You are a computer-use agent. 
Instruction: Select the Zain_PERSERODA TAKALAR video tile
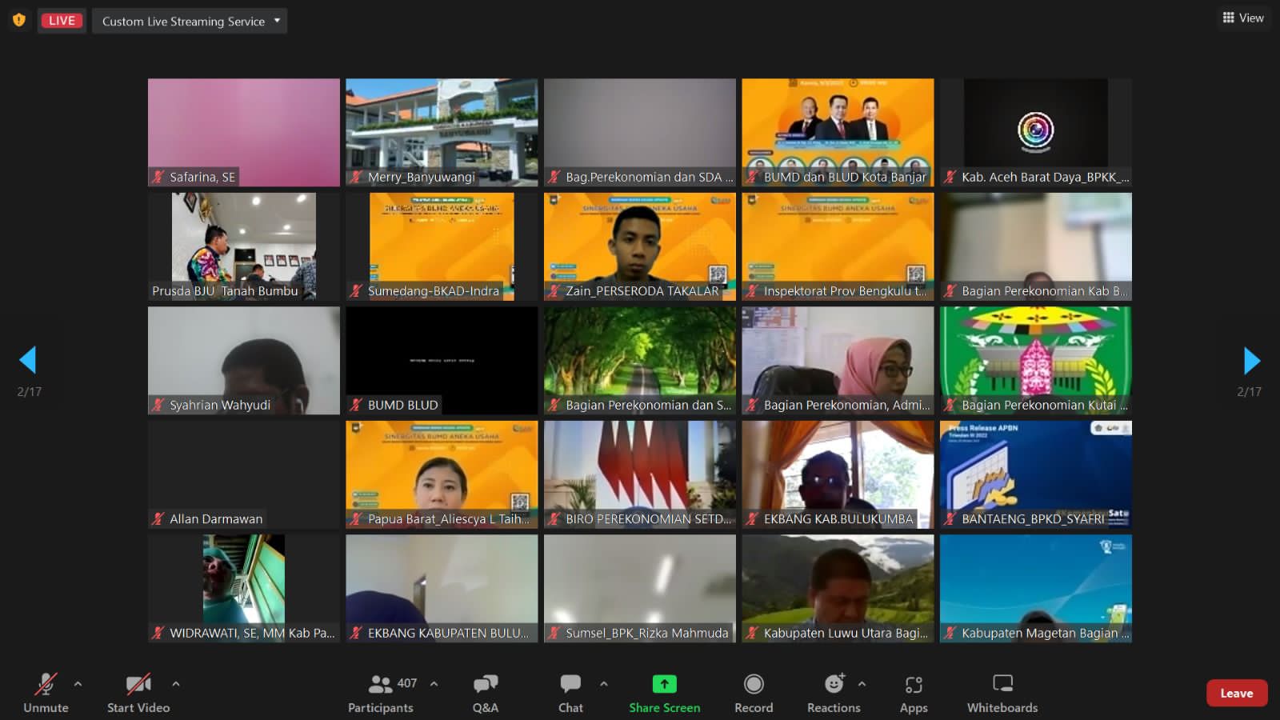[x=639, y=246]
